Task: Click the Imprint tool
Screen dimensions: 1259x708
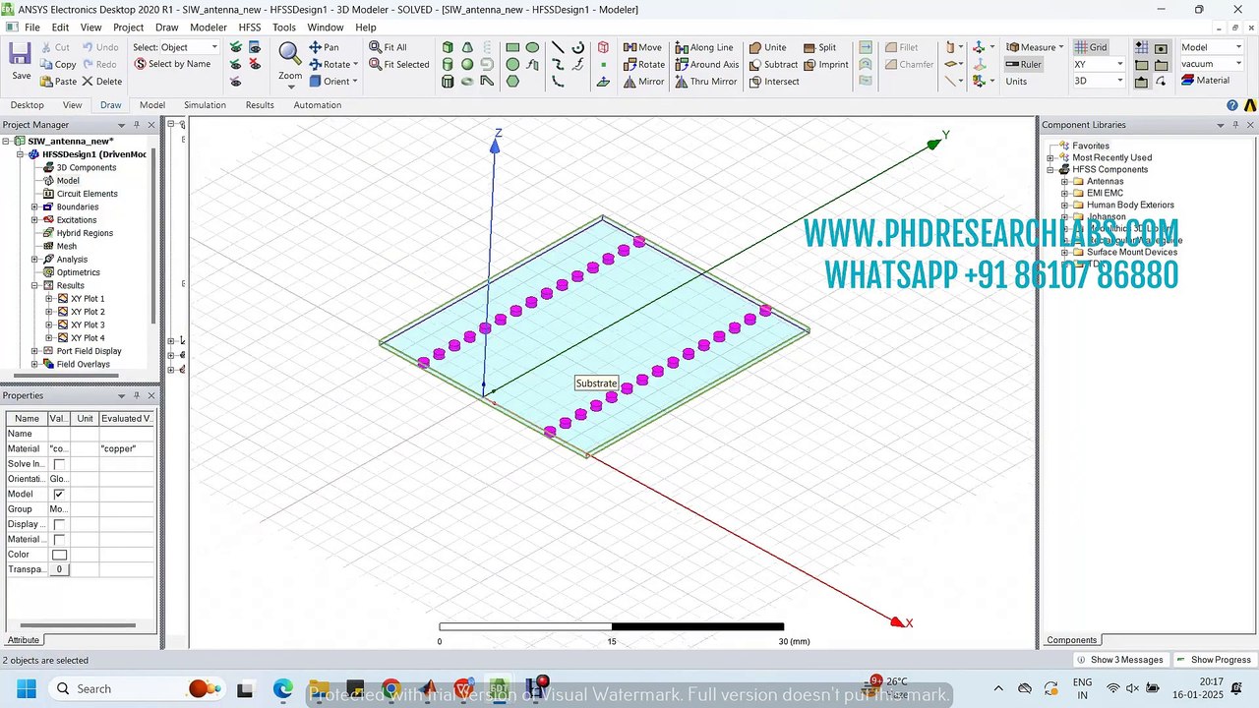Action: coord(825,65)
